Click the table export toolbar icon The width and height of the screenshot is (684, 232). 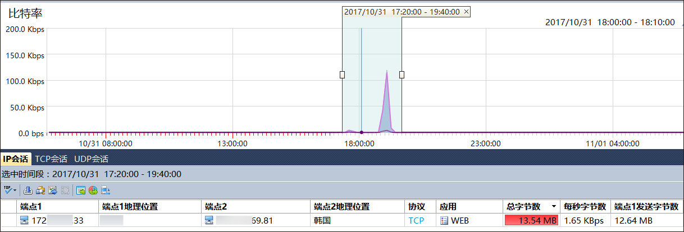[x=81, y=190]
